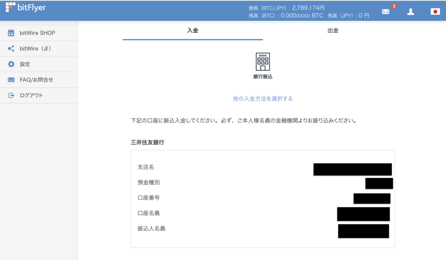The height and width of the screenshot is (260, 446).
Task: Open notifications via the envelope icon
Action: coord(385,11)
